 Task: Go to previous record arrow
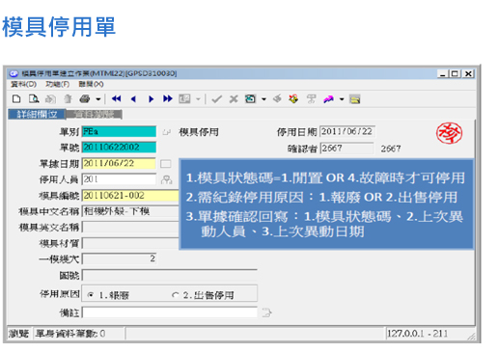133,99
